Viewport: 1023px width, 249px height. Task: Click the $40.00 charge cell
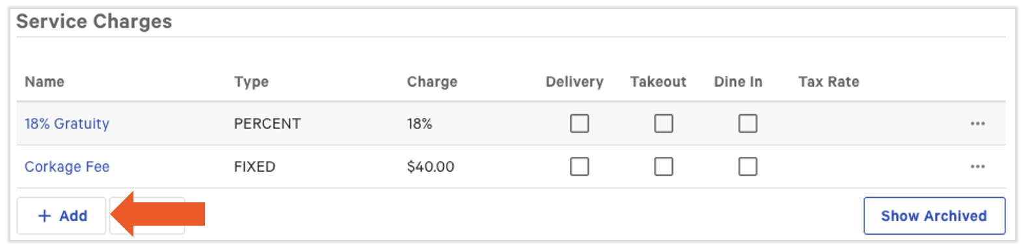click(x=431, y=167)
